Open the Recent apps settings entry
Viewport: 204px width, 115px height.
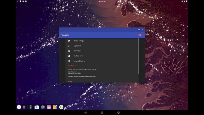102,51
